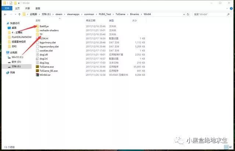This screenshot has height=151, width=235.
Task: Open the 查看 ribbon tab
Action: pos(37,8)
